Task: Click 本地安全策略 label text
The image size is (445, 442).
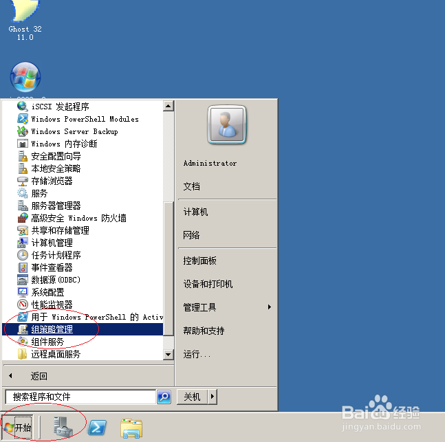Action: (56, 168)
